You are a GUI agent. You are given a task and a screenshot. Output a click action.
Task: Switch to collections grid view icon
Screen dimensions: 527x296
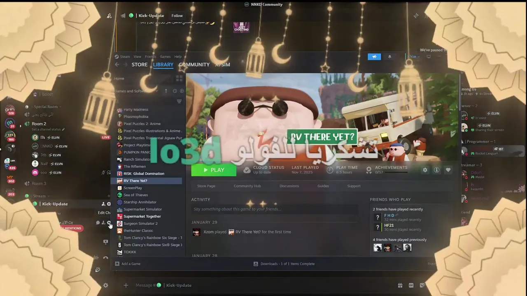coord(179,78)
